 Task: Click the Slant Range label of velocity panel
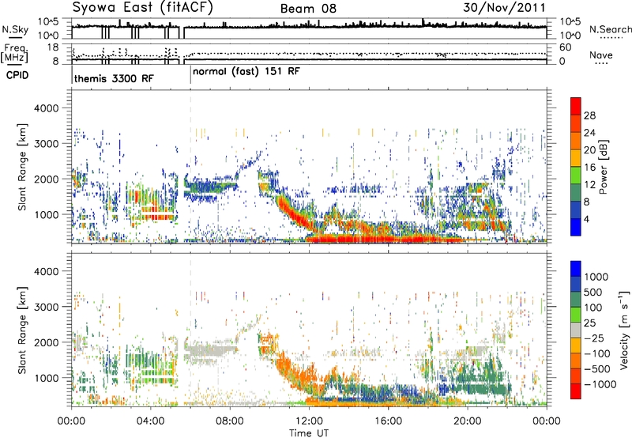(22, 330)
